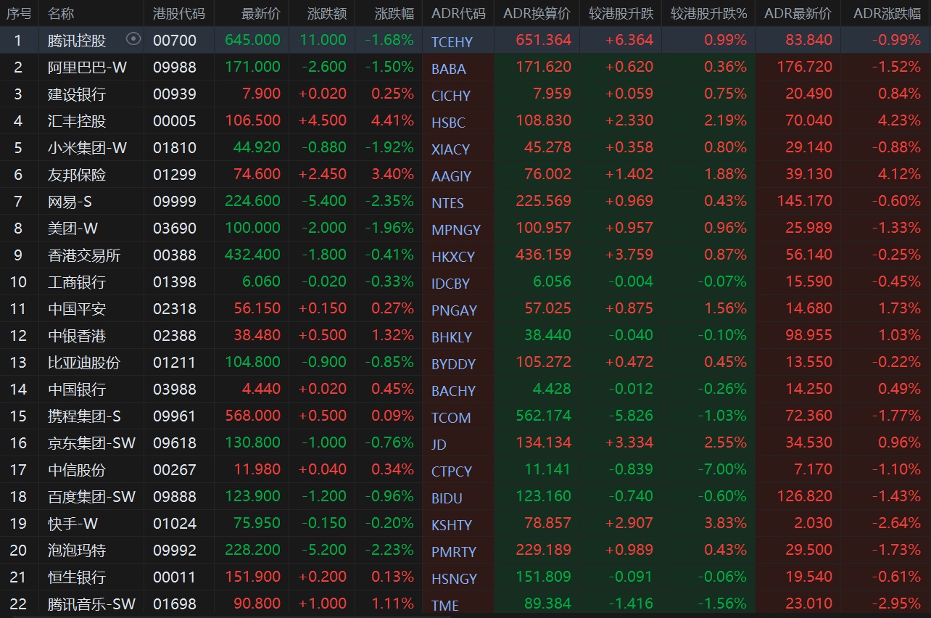Open the 中国平安 stock name
The image size is (931, 618).
click(x=77, y=309)
